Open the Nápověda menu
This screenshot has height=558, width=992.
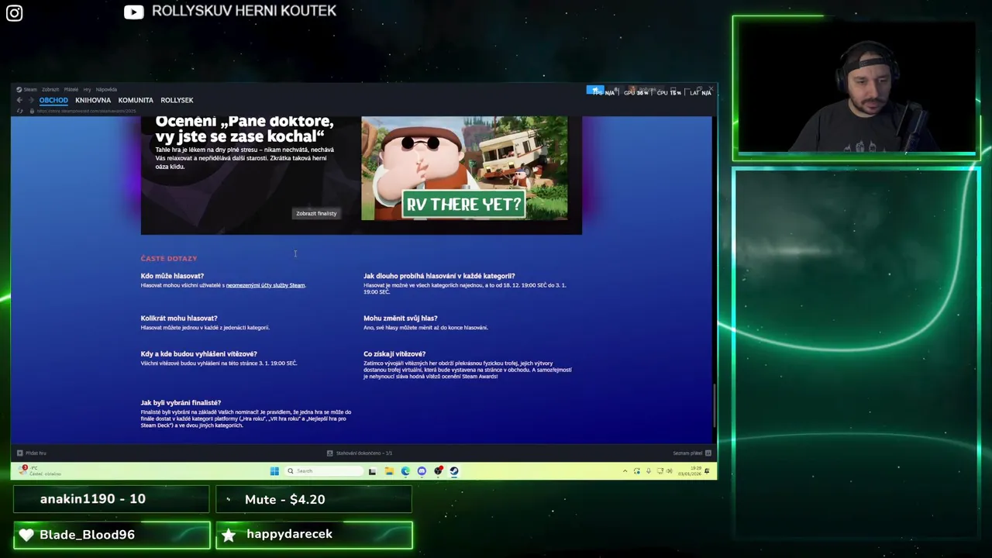coord(106,89)
